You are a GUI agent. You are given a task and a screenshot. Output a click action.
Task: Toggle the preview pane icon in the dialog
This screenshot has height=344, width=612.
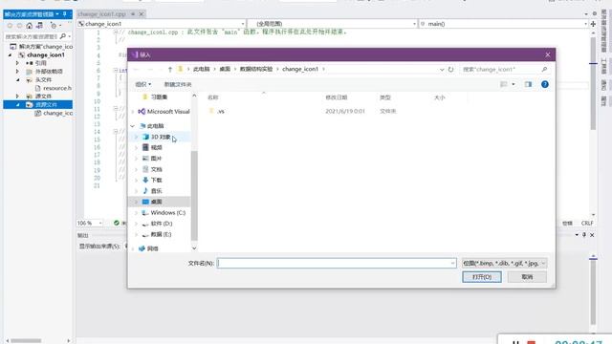click(x=528, y=84)
